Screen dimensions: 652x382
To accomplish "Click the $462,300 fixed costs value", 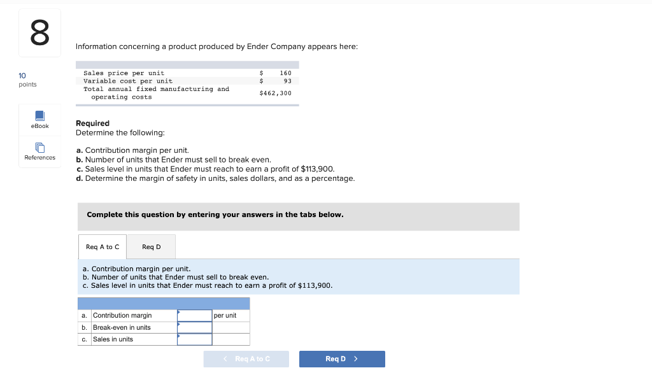I will 275,93.
